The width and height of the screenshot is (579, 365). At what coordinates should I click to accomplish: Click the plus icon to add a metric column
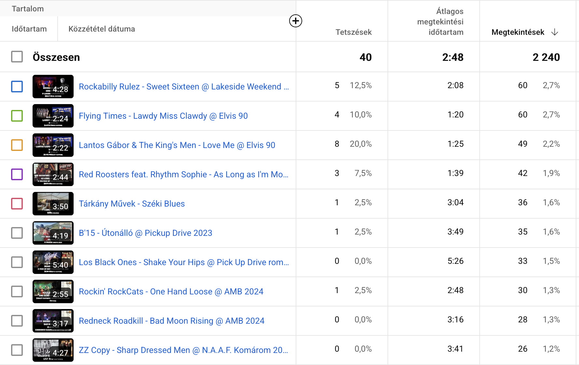pos(295,21)
